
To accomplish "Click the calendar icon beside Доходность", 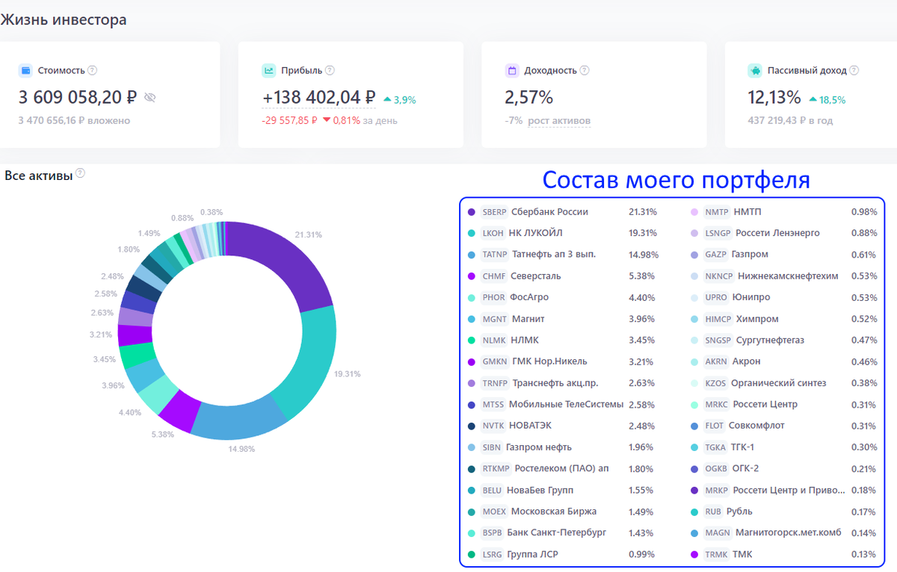I will point(512,70).
